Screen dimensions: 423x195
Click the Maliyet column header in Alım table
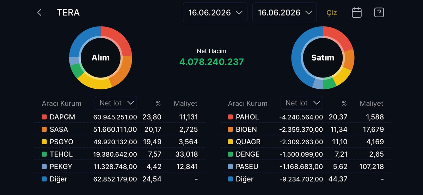[x=186, y=103]
